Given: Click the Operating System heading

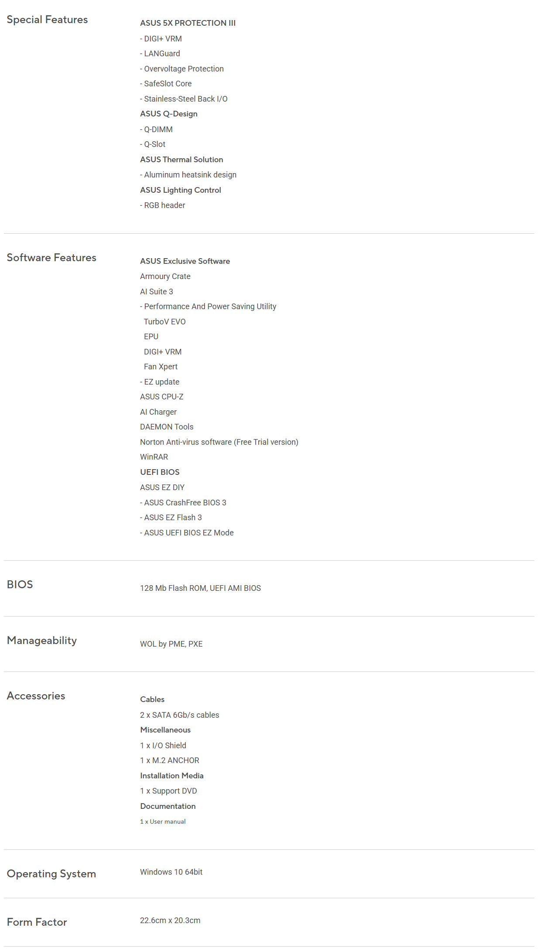Looking at the screenshot, I should coord(51,874).
